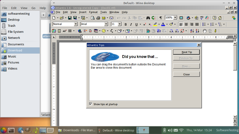Open the File menu in Atlantis
Screen dimensions: 239x134
58,12
